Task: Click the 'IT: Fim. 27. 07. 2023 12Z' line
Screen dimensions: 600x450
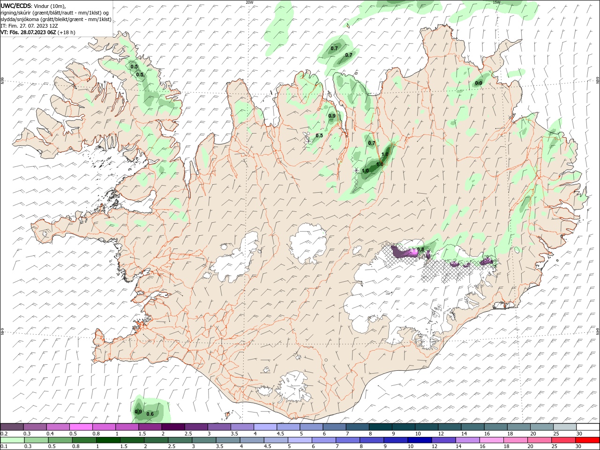Action: [30, 26]
